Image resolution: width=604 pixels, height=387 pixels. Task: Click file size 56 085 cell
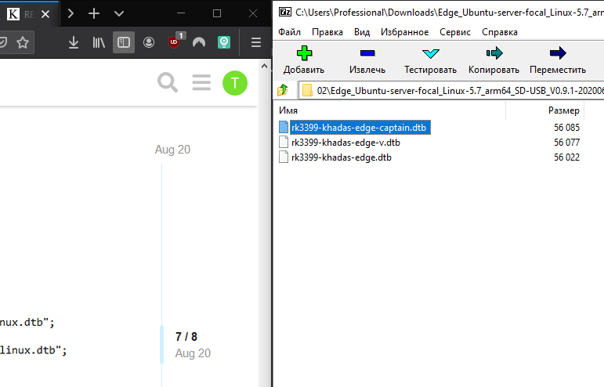tap(566, 128)
